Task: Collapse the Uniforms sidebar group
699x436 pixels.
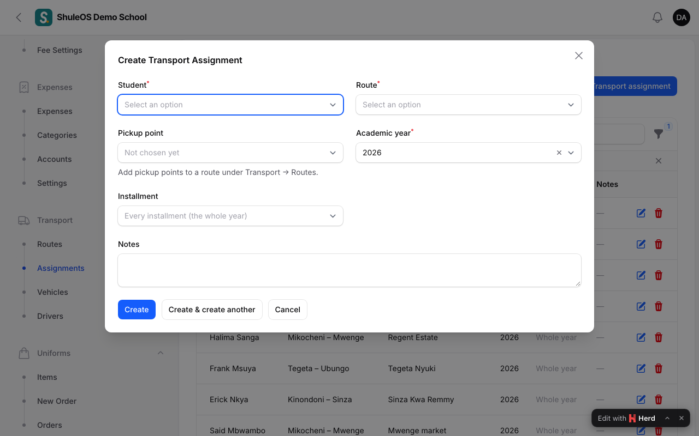Action: (x=161, y=353)
